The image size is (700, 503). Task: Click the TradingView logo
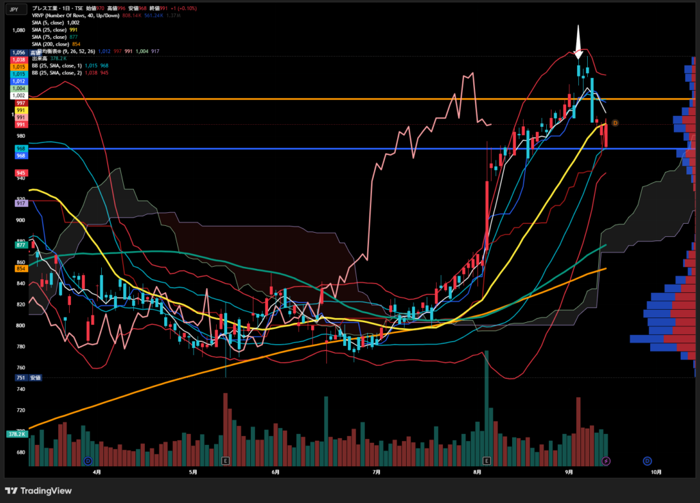38,491
